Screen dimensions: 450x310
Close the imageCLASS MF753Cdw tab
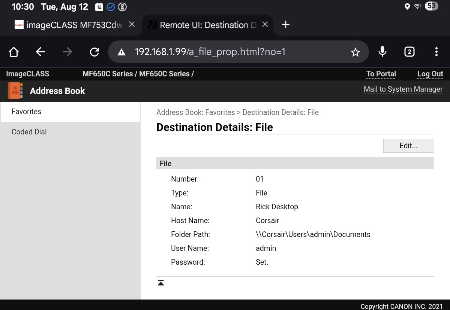pos(132,25)
